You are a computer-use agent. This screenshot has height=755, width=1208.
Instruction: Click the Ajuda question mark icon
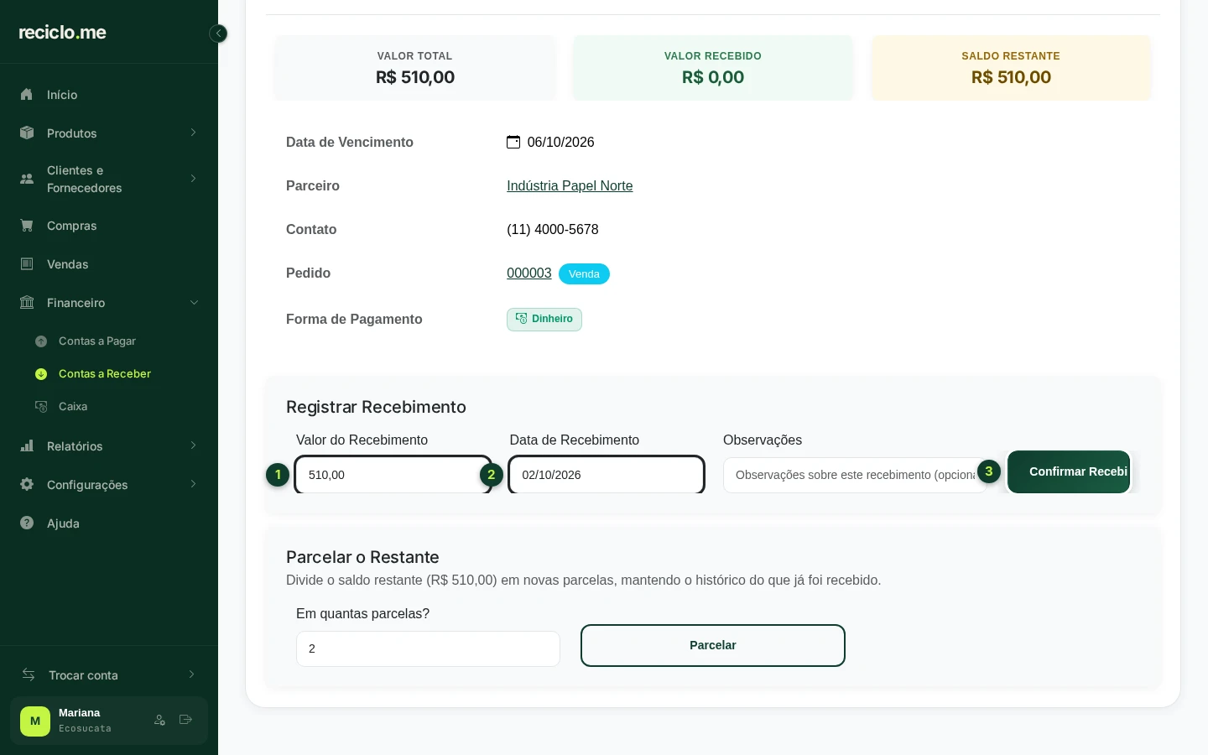pyautogui.click(x=27, y=523)
